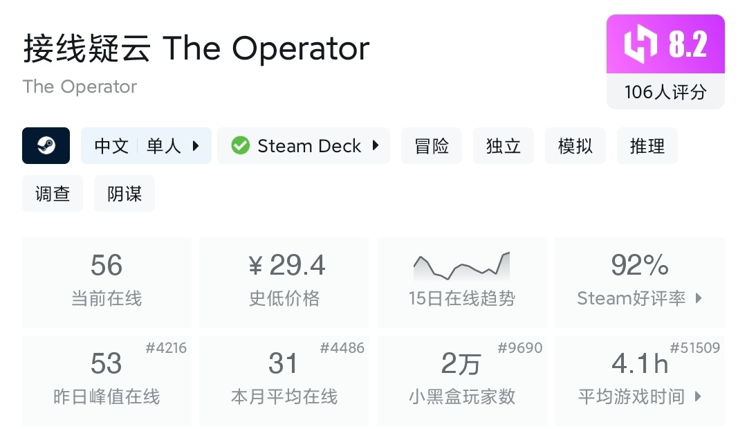
Task: Expand the Steam Deck compatibility arrow
Action: 376,146
